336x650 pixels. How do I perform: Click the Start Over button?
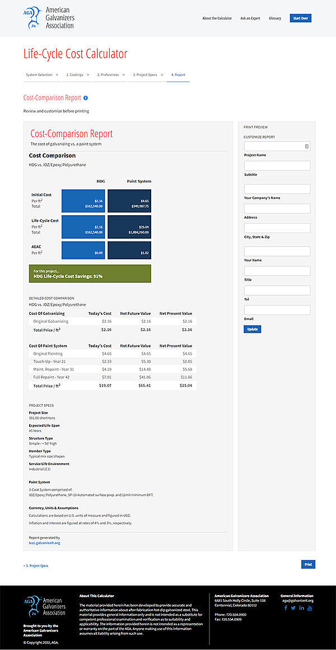point(300,18)
